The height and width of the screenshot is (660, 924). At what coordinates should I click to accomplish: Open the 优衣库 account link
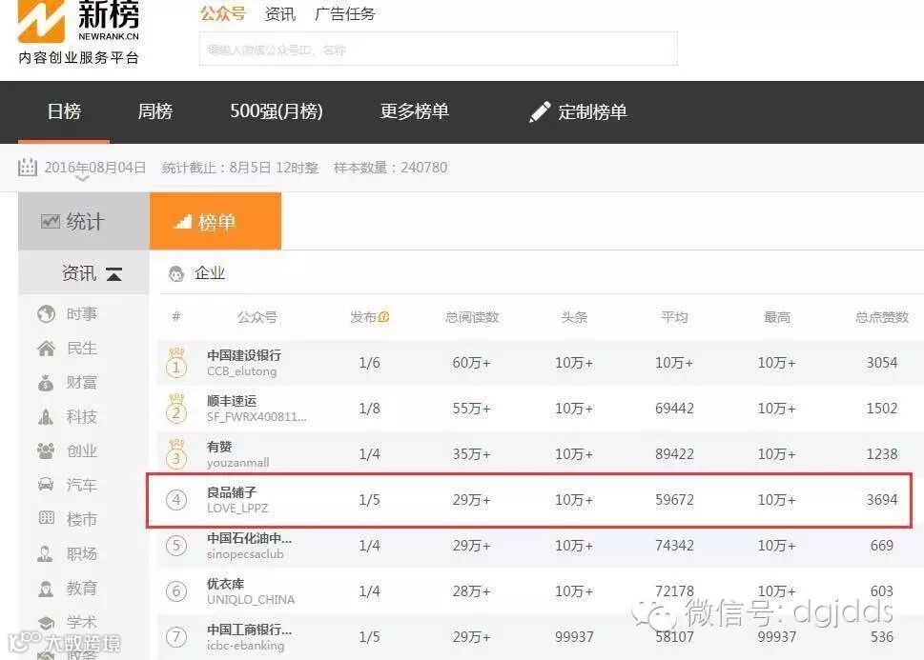(225, 584)
